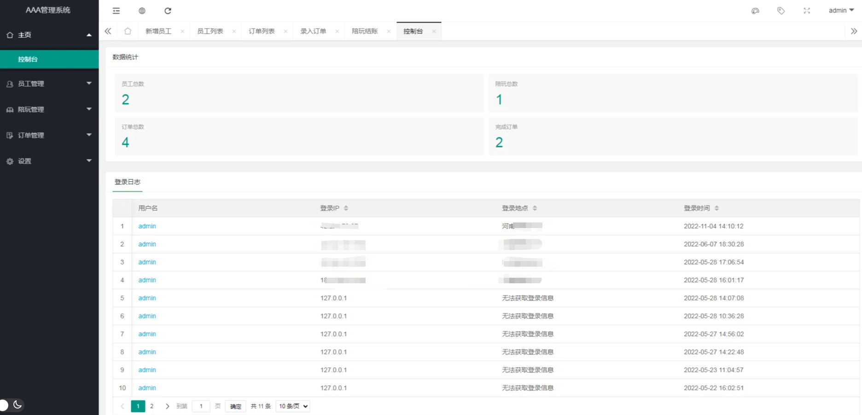
Task: Go to the home tab icon
Action: [x=128, y=31]
